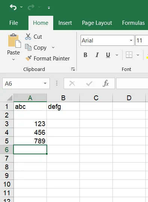Click cell containing defg
148x202 pixels.
(x=63, y=107)
